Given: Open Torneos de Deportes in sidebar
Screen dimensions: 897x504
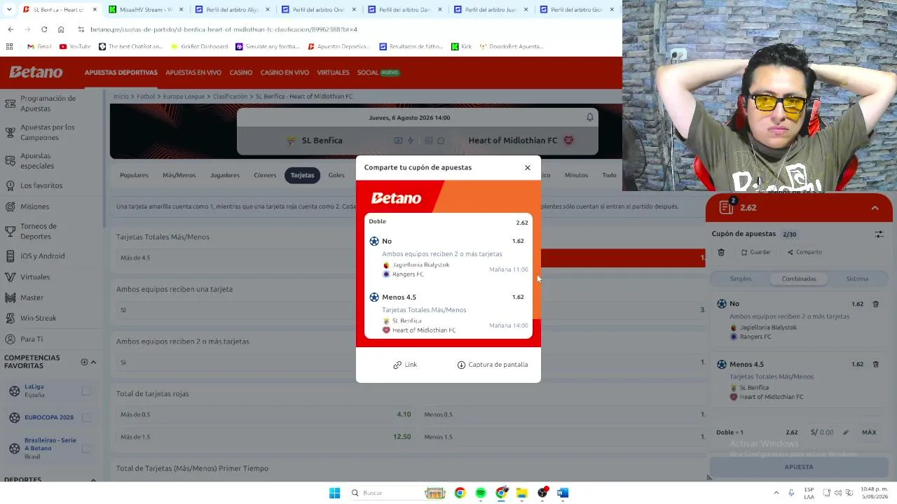Looking at the screenshot, I should [x=39, y=231].
